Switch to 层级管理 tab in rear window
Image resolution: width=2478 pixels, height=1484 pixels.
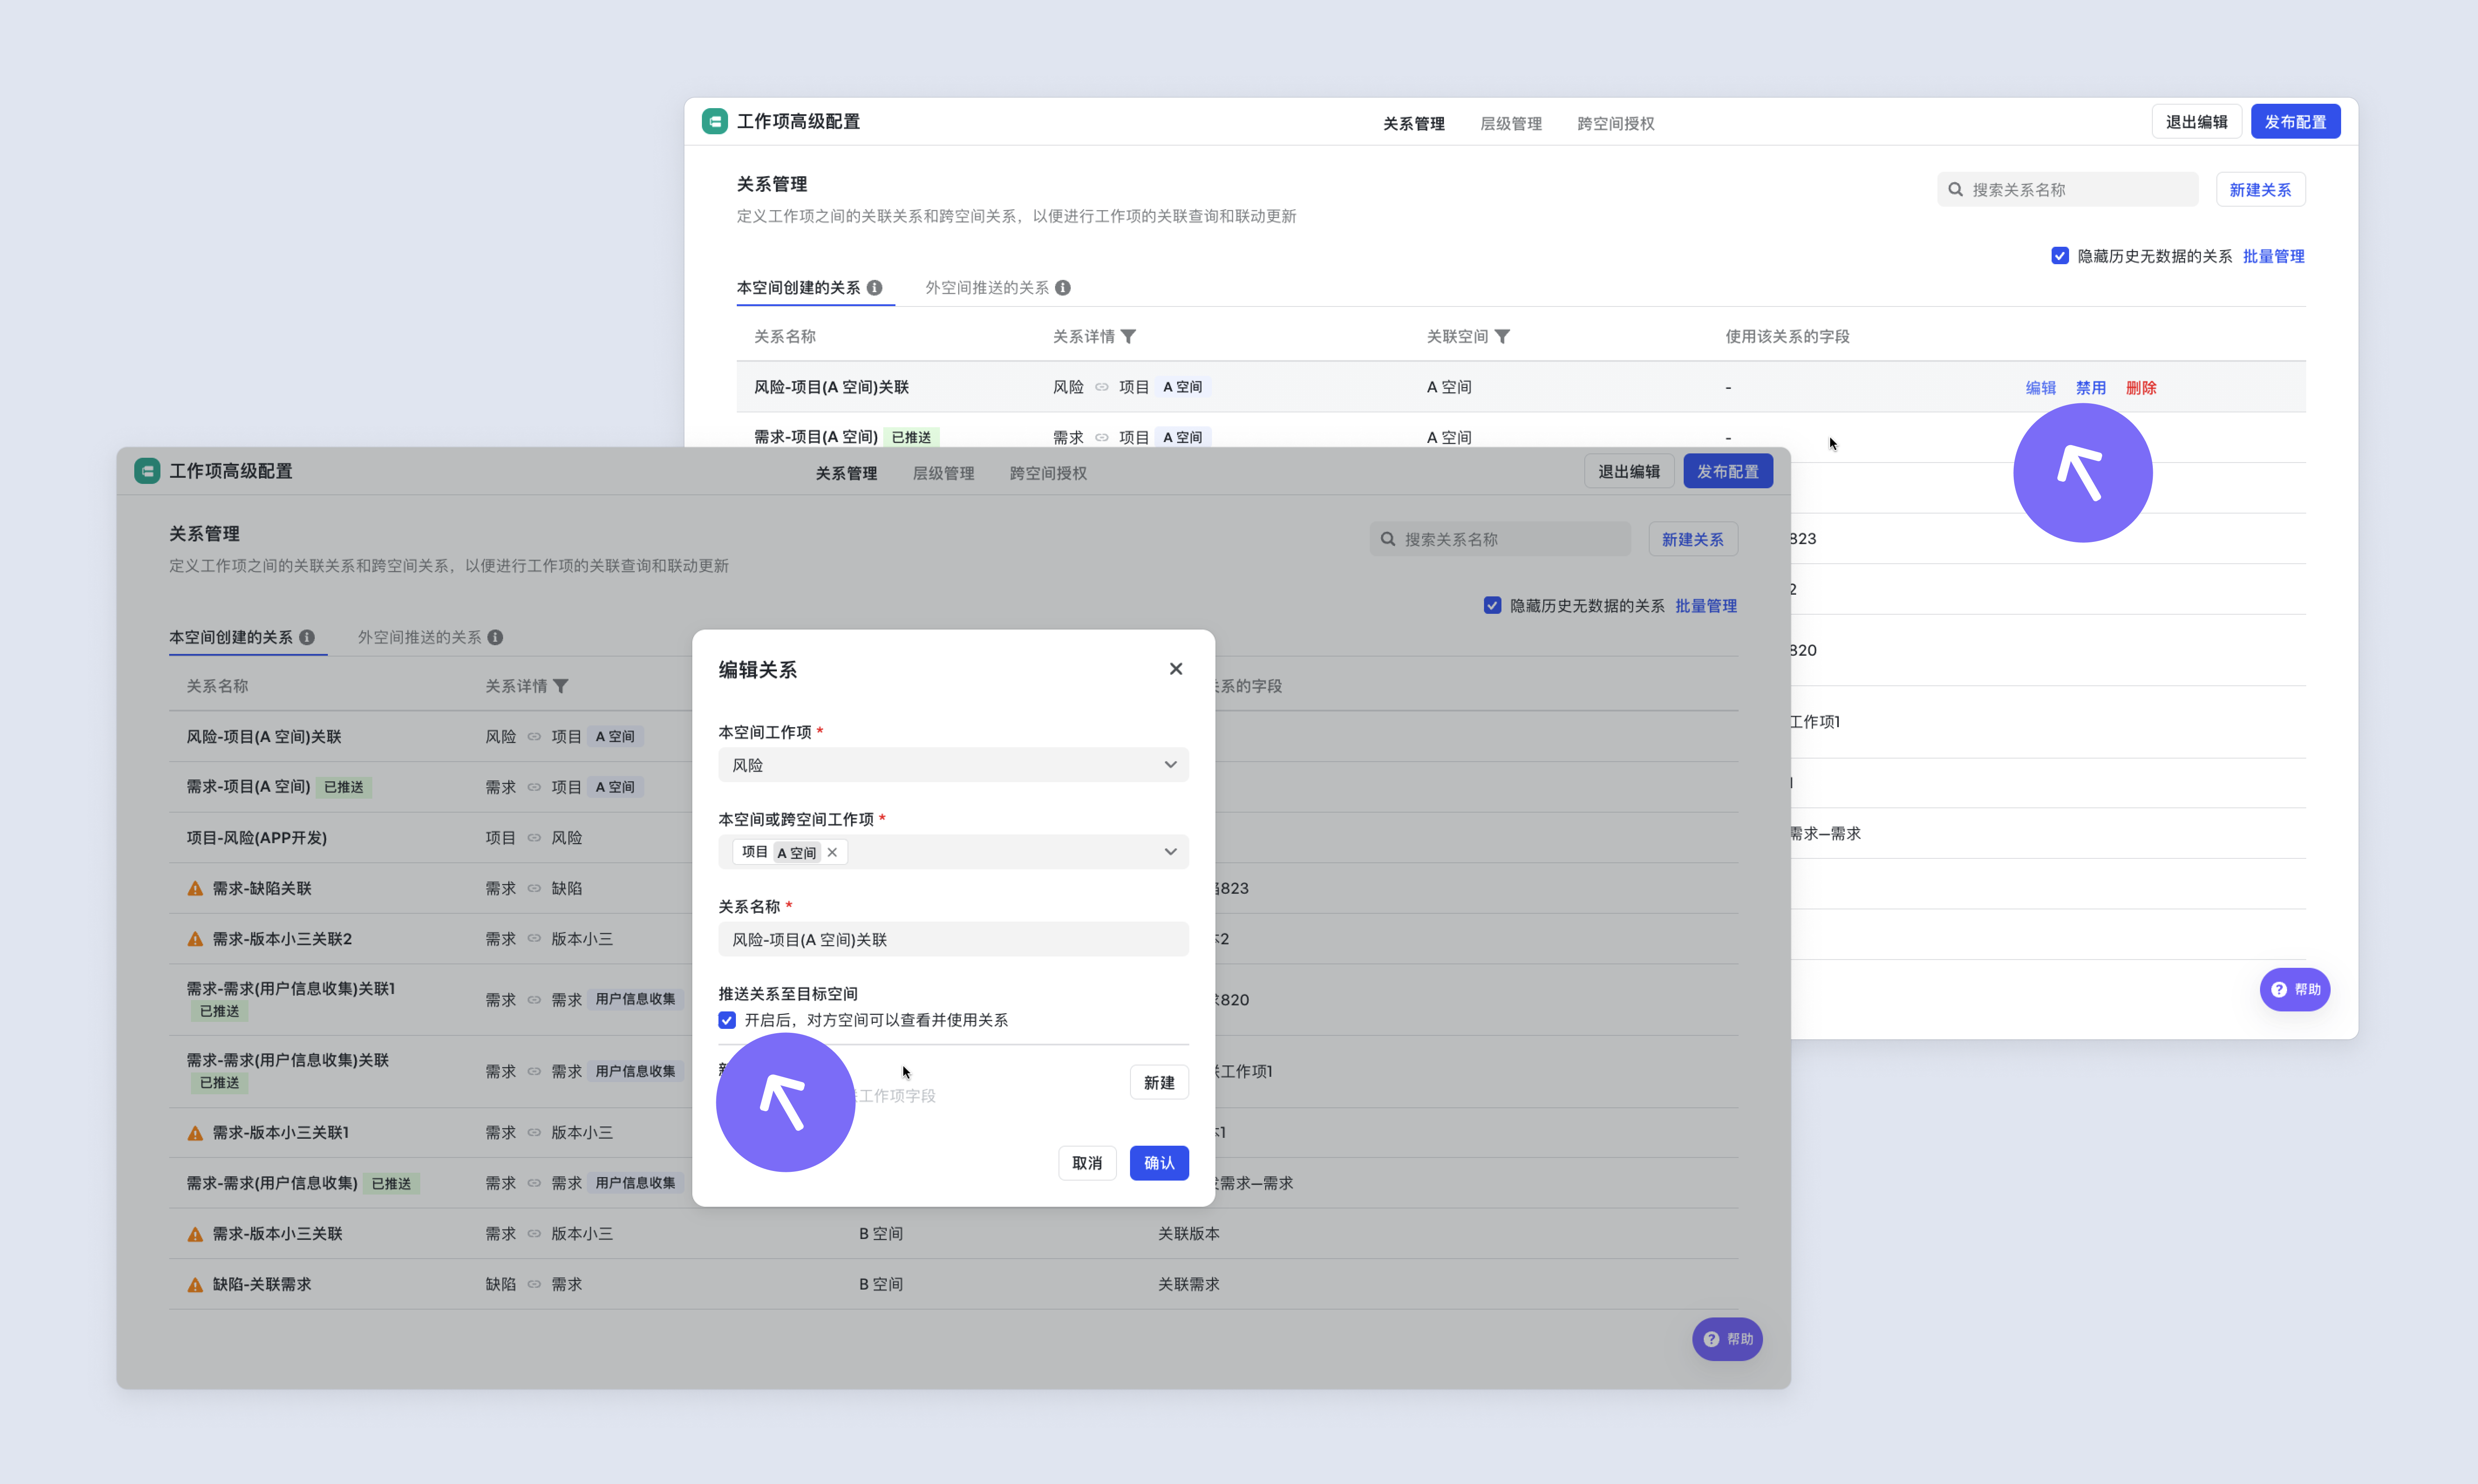click(x=1510, y=124)
